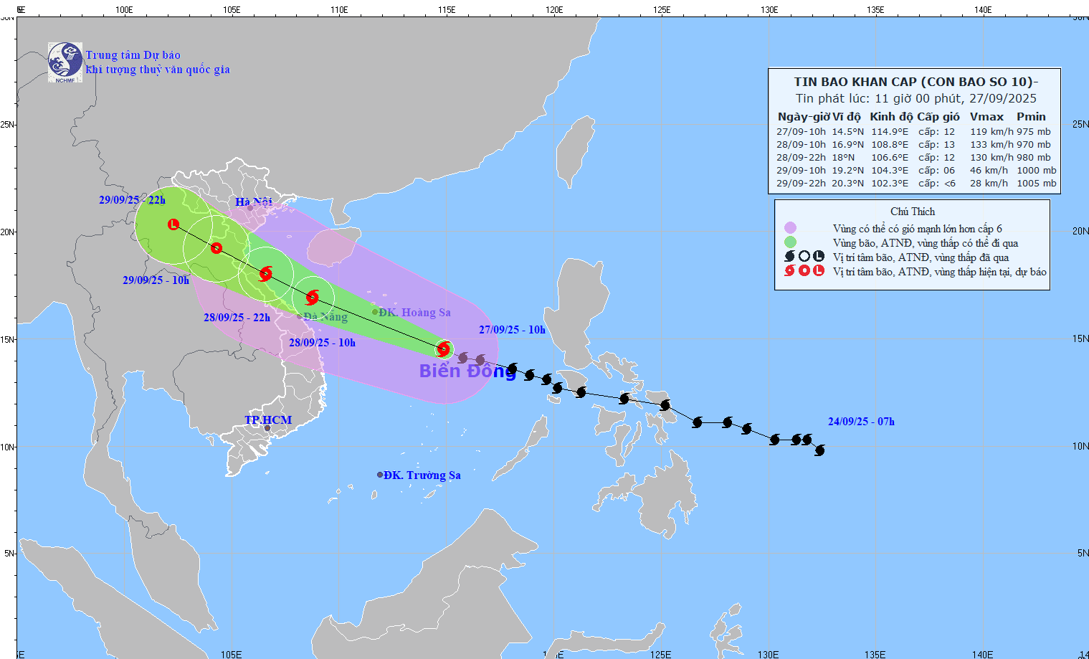Click the NCHMF center logo
This screenshot has width=1089, height=659.
tap(67, 61)
